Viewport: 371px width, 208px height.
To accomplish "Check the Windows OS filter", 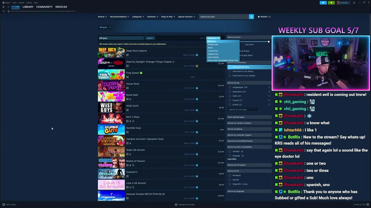I will [230, 175].
